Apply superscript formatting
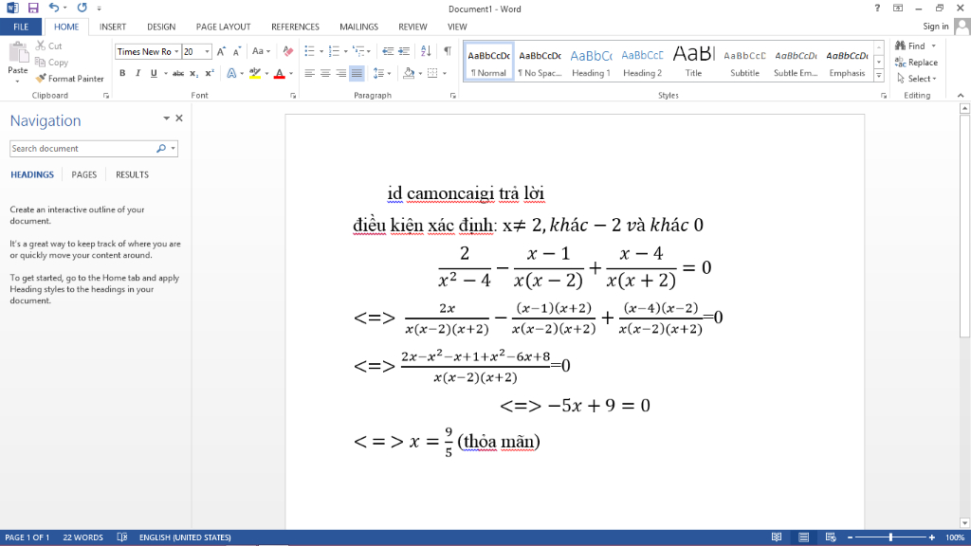This screenshot has height=546, width=971. 210,73
